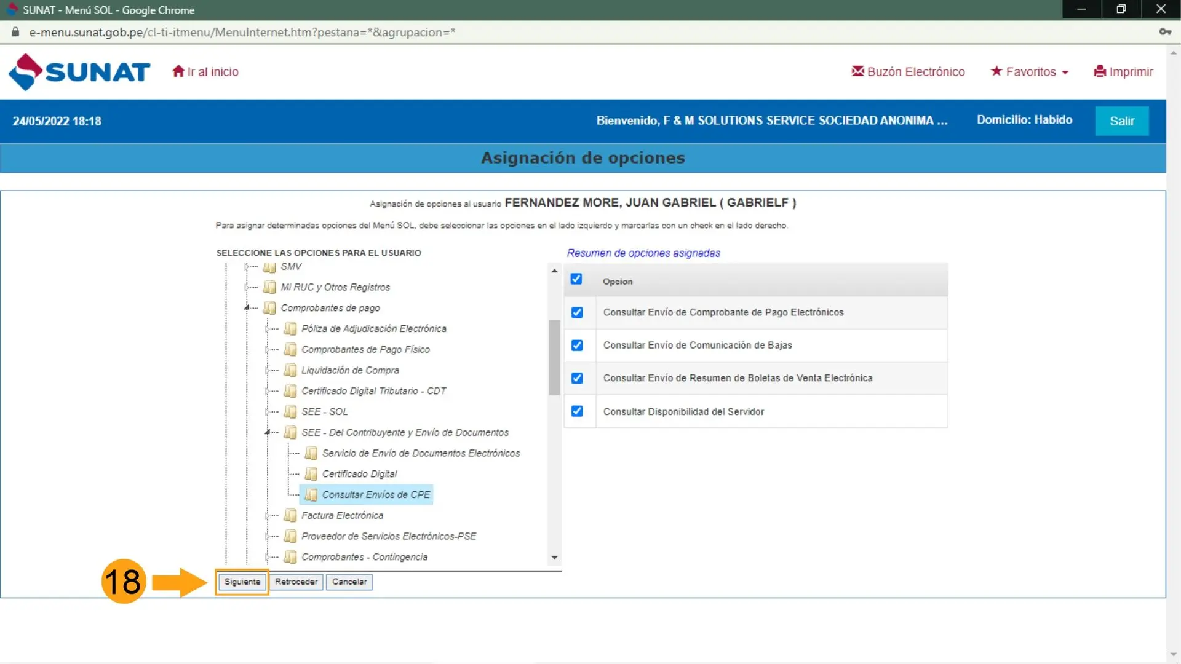The height and width of the screenshot is (664, 1181).
Task: Click the page scrollbar down arrow
Action: pos(1174,655)
